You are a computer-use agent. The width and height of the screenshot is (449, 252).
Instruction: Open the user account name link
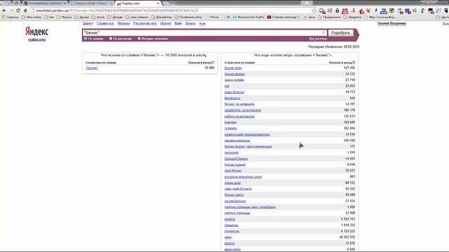pyautogui.click(x=391, y=23)
